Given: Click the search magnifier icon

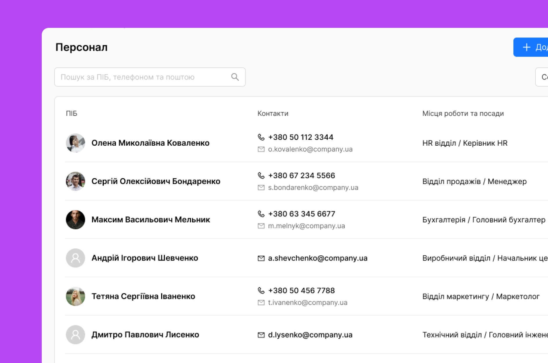Looking at the screenshot, I should 235,77.
